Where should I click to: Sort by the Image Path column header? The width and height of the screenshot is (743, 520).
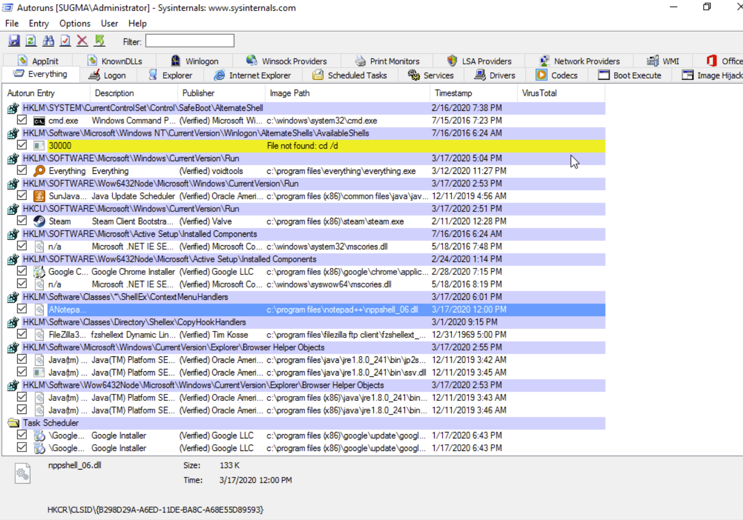347,93
